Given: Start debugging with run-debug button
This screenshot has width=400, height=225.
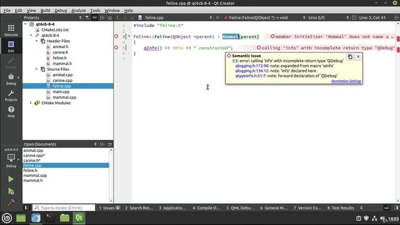Looking at the screenshot, I should (11, 191).
